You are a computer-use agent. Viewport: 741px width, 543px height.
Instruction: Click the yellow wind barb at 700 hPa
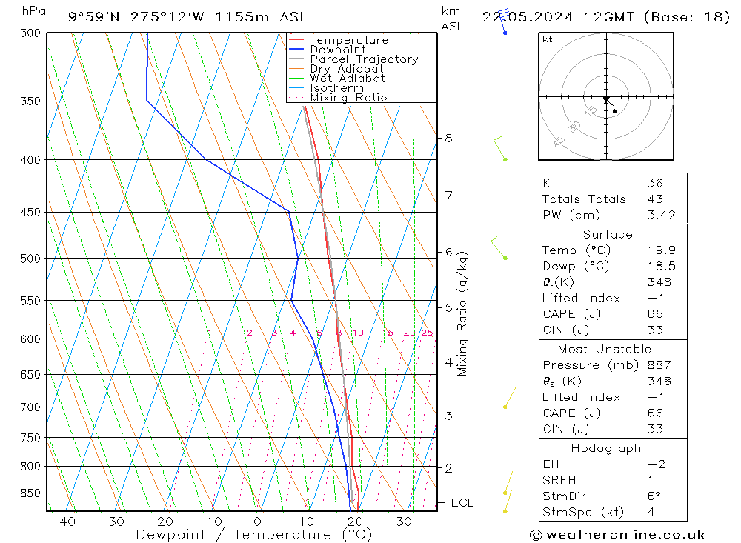511,398
